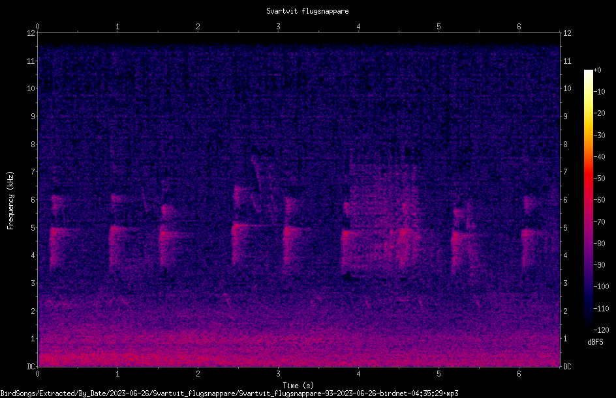This screenshot has width=616, height=398.
Task: Click the "4" tick on right frequency axis
Action: [x=565, y=255]
